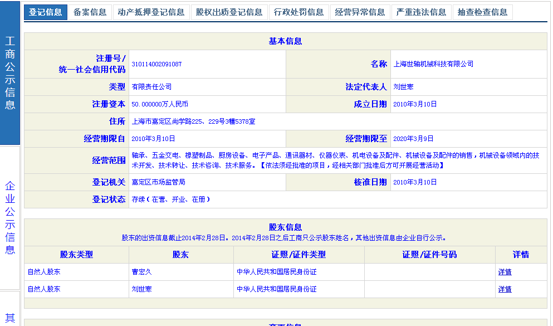This screenshot has height=326, width=553.
Task: Click shareholder name 曹宏久 in the table
Action: (141, 272)
